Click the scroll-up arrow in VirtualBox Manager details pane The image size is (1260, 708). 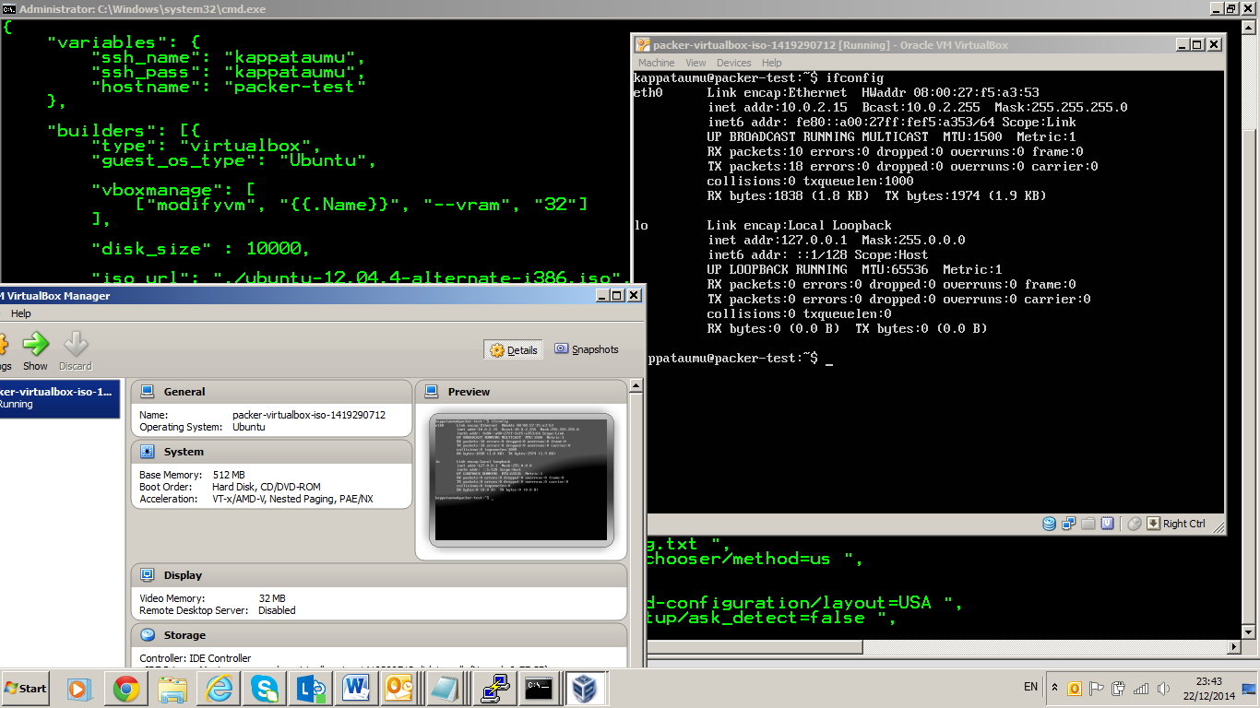click(636, 384)
